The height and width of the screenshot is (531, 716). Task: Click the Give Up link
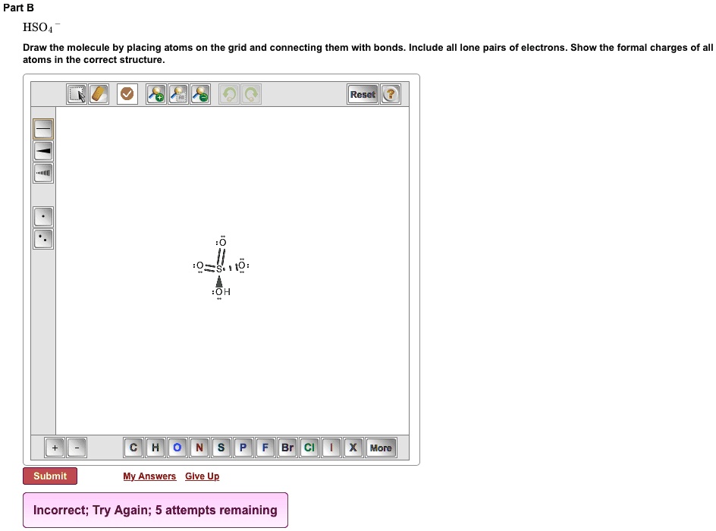(202, 476)
